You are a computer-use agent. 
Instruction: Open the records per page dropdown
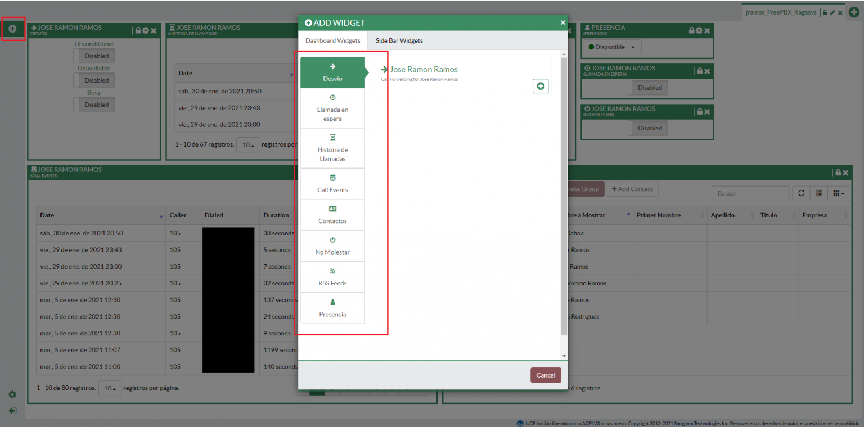110,388
